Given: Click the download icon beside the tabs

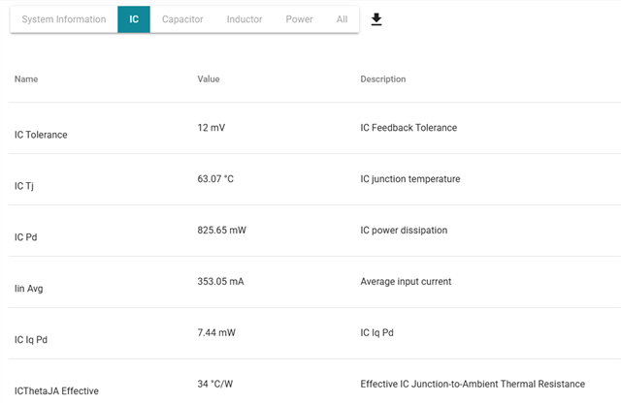Looking at the screenshot, I should [x=376, y=19].
